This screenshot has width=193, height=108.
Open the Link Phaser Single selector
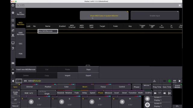[x=47, y=93]
